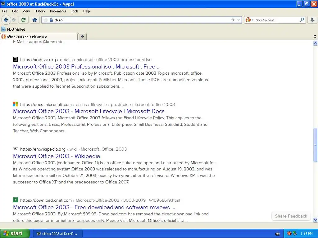This screenshot has height=238, width=318.
Task: Click the Mypal raccoon title bar icon
Action: (3, 4)
